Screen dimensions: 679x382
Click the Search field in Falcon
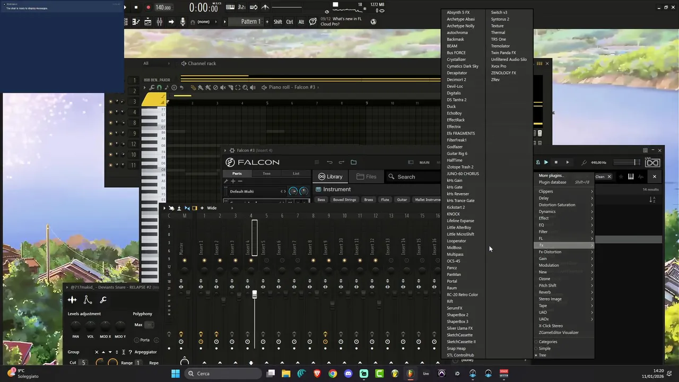(x=406, y=177)
